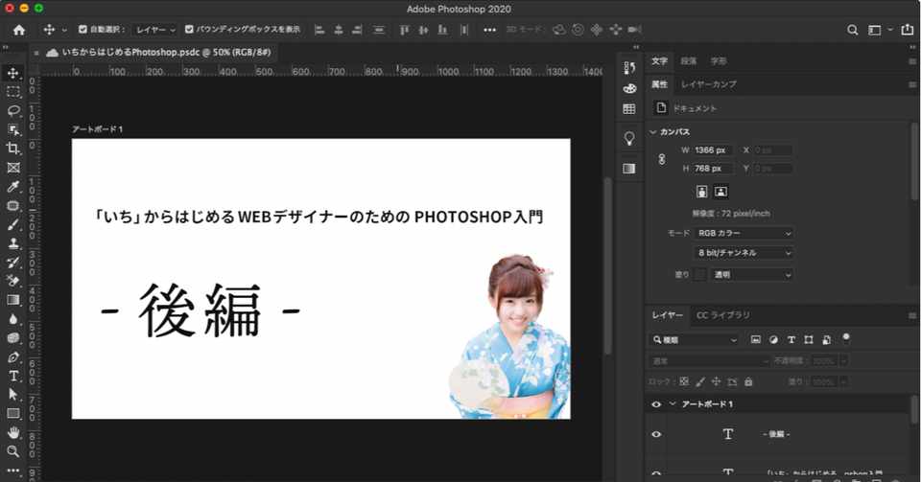Screen dimensions: 921x482
Task: Select the Gradient tool
Action: 12,300
